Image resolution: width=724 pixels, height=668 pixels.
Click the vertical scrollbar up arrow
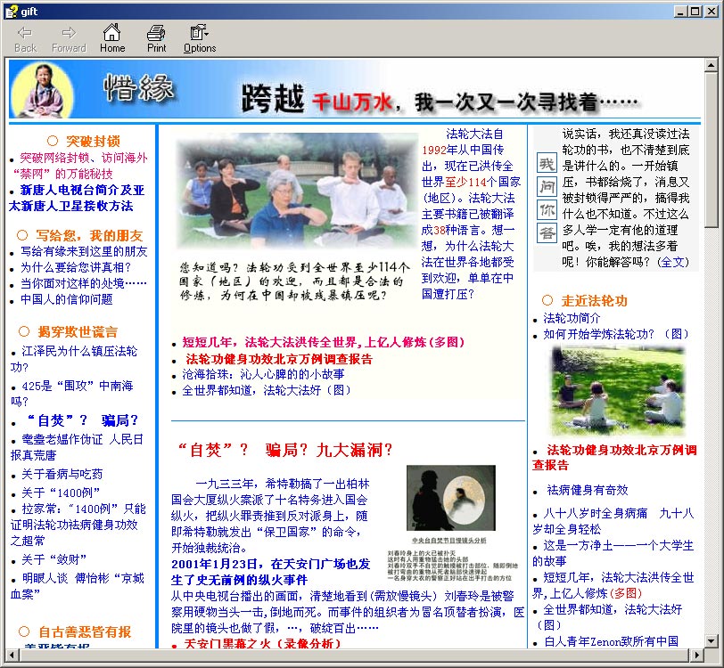pos(711,66)
